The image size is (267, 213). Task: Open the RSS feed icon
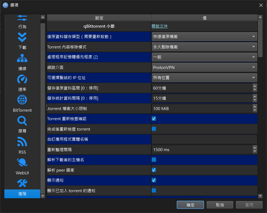[x=22, y=142]
